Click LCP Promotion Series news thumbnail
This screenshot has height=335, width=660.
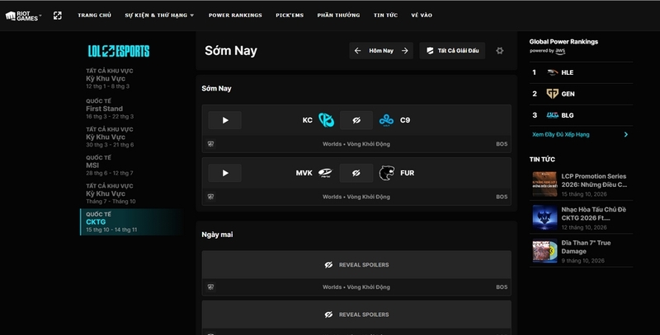(x=544, y=184)
